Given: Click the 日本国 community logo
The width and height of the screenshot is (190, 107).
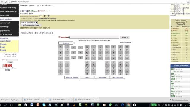Looking at the screenshot, I should point(7,66).
